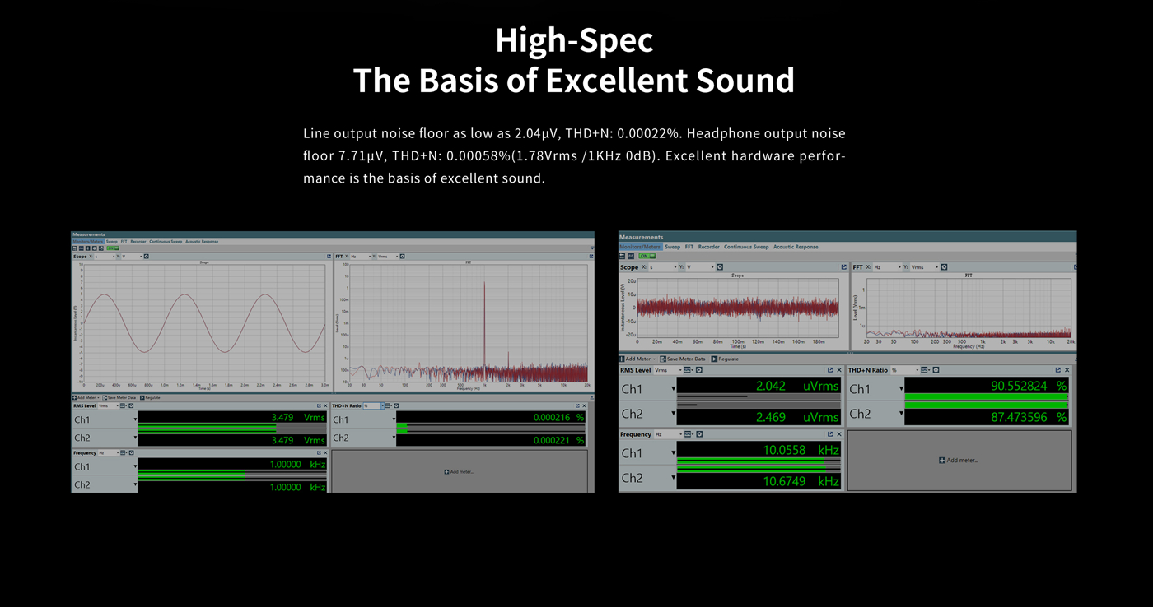Open FFT Y-axis Vrms dropdown in right window
Viewport: 1153px width, 607px height.
point(924,267)
